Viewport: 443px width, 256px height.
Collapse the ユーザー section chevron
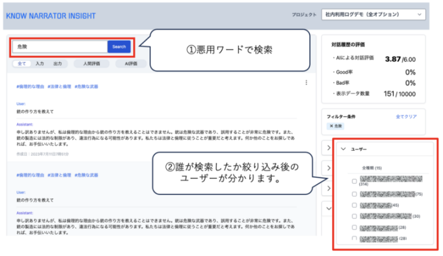pyautogui.click(x=343, y=150)
